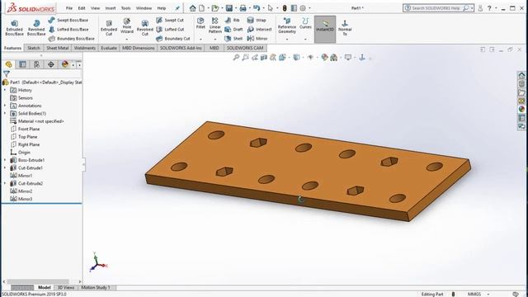Viewport: 528px width, 297px height.
Task: Click the Boundary Boss/Base tool
Action: pos(72,39)
